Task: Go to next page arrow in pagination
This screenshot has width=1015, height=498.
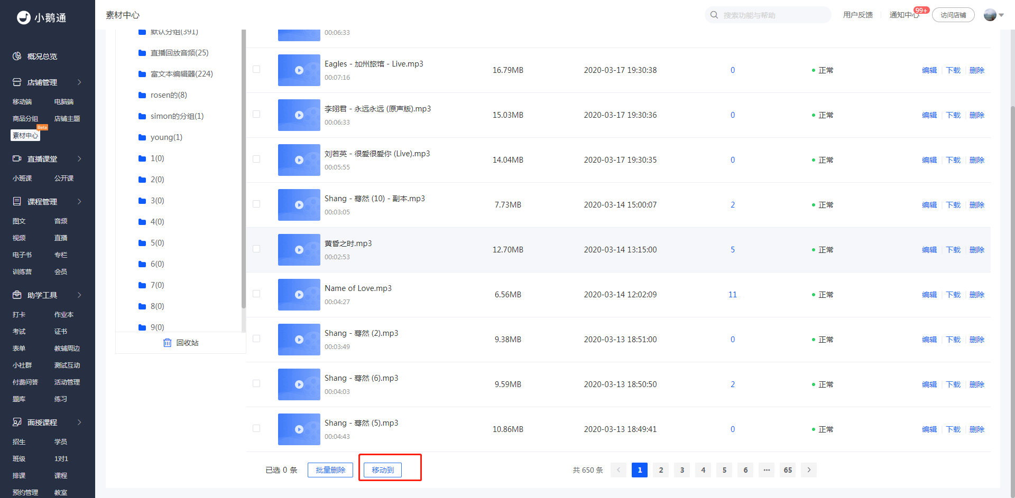Action: click(809, 470)
